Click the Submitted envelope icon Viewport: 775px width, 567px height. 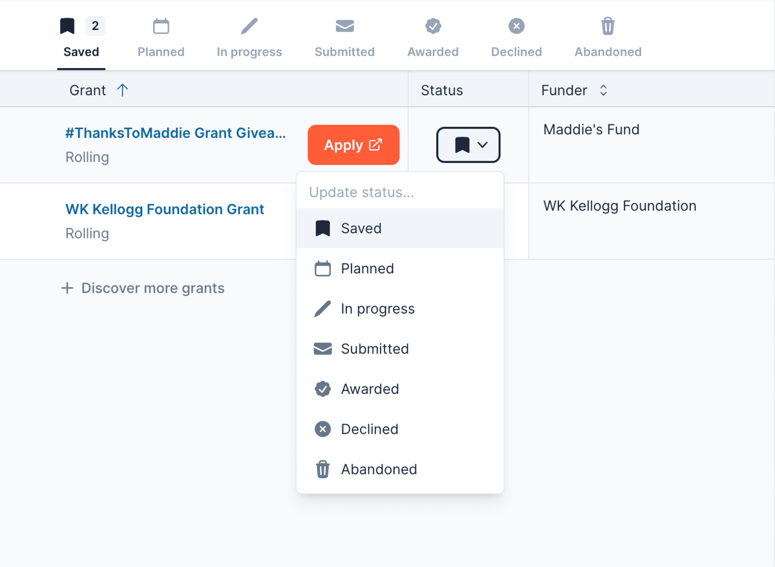point(344,26)
